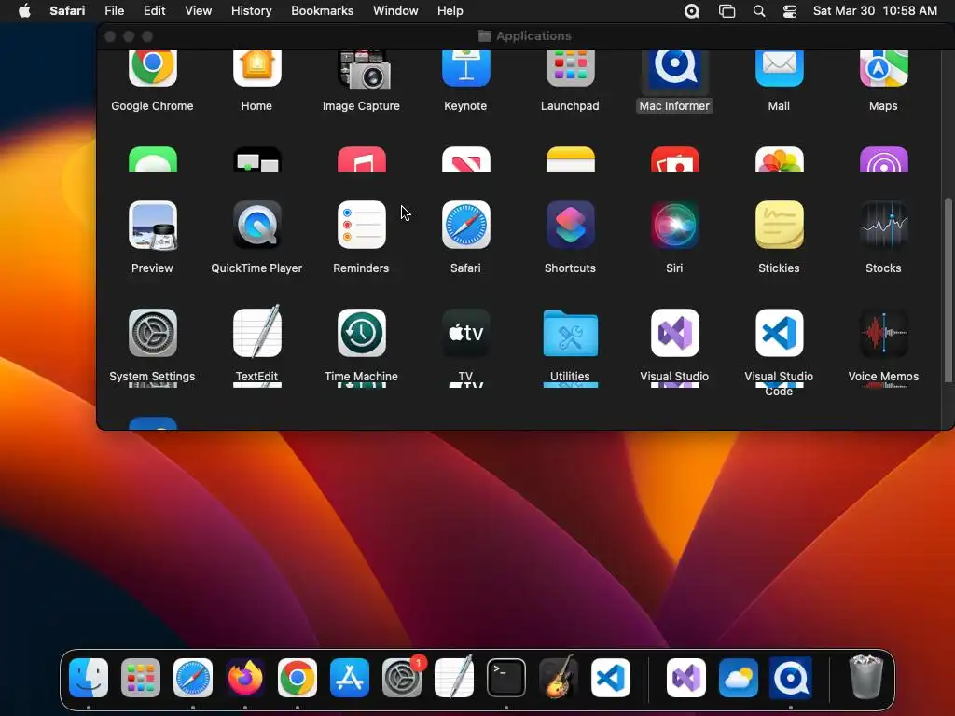Viewport: 955px width, 716px height.
Task: Open the Bookmarks menu
Action: (x=322, y=11)
